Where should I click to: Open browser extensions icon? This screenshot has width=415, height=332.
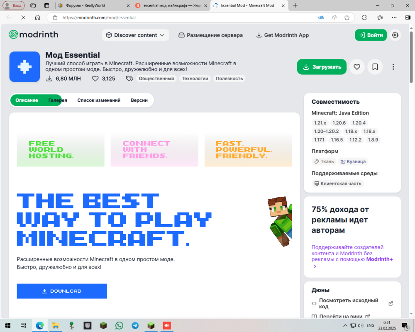pos(364,17)
